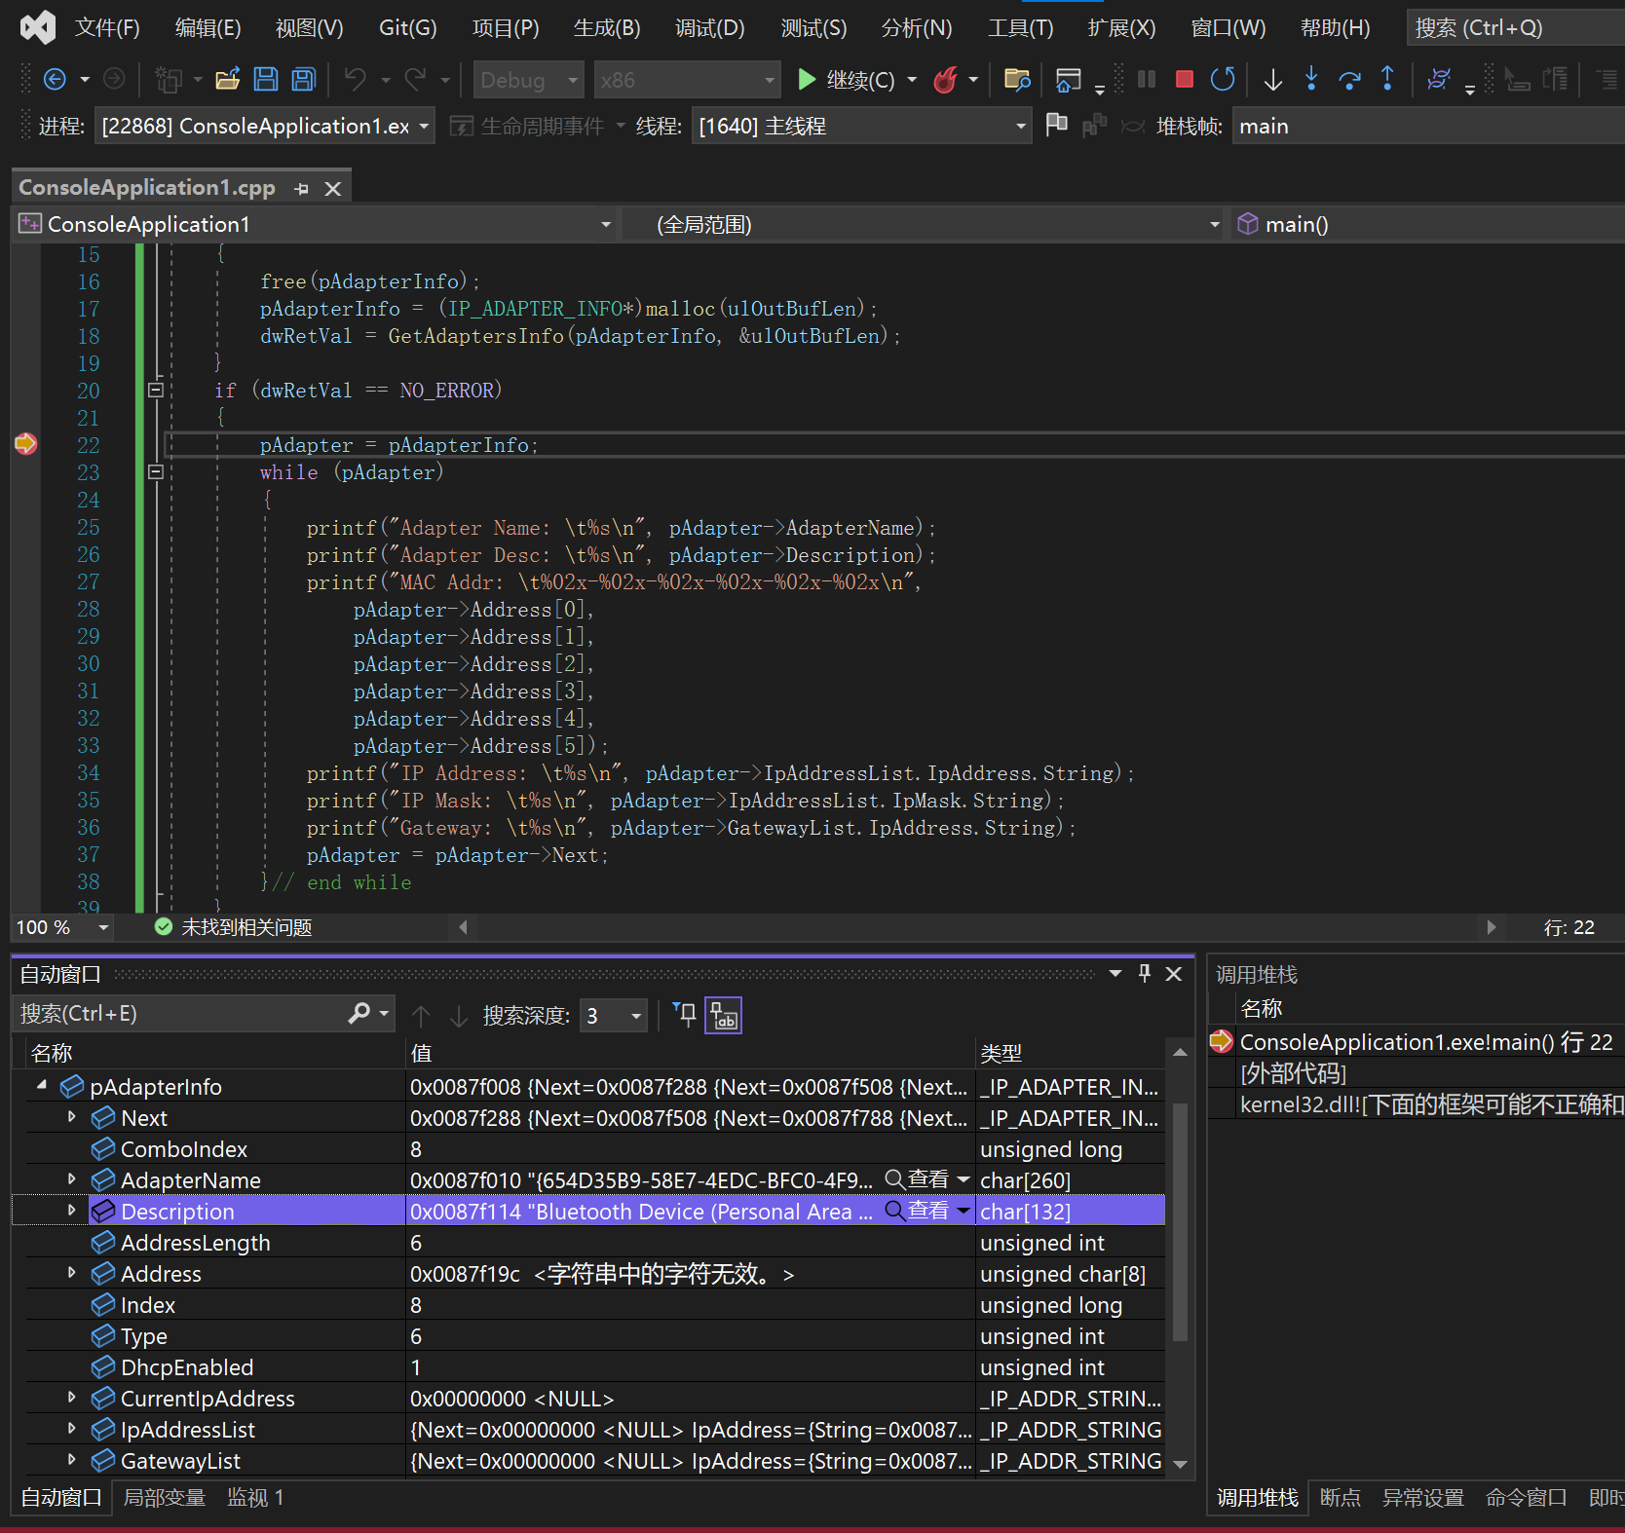Switch to the 命令窗口 tab

tap(1526, 1497)
